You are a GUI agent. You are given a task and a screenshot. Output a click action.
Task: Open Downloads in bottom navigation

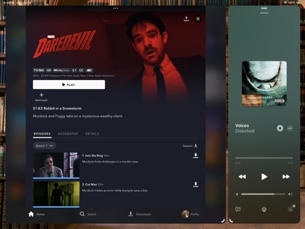[x=140, y=214]
